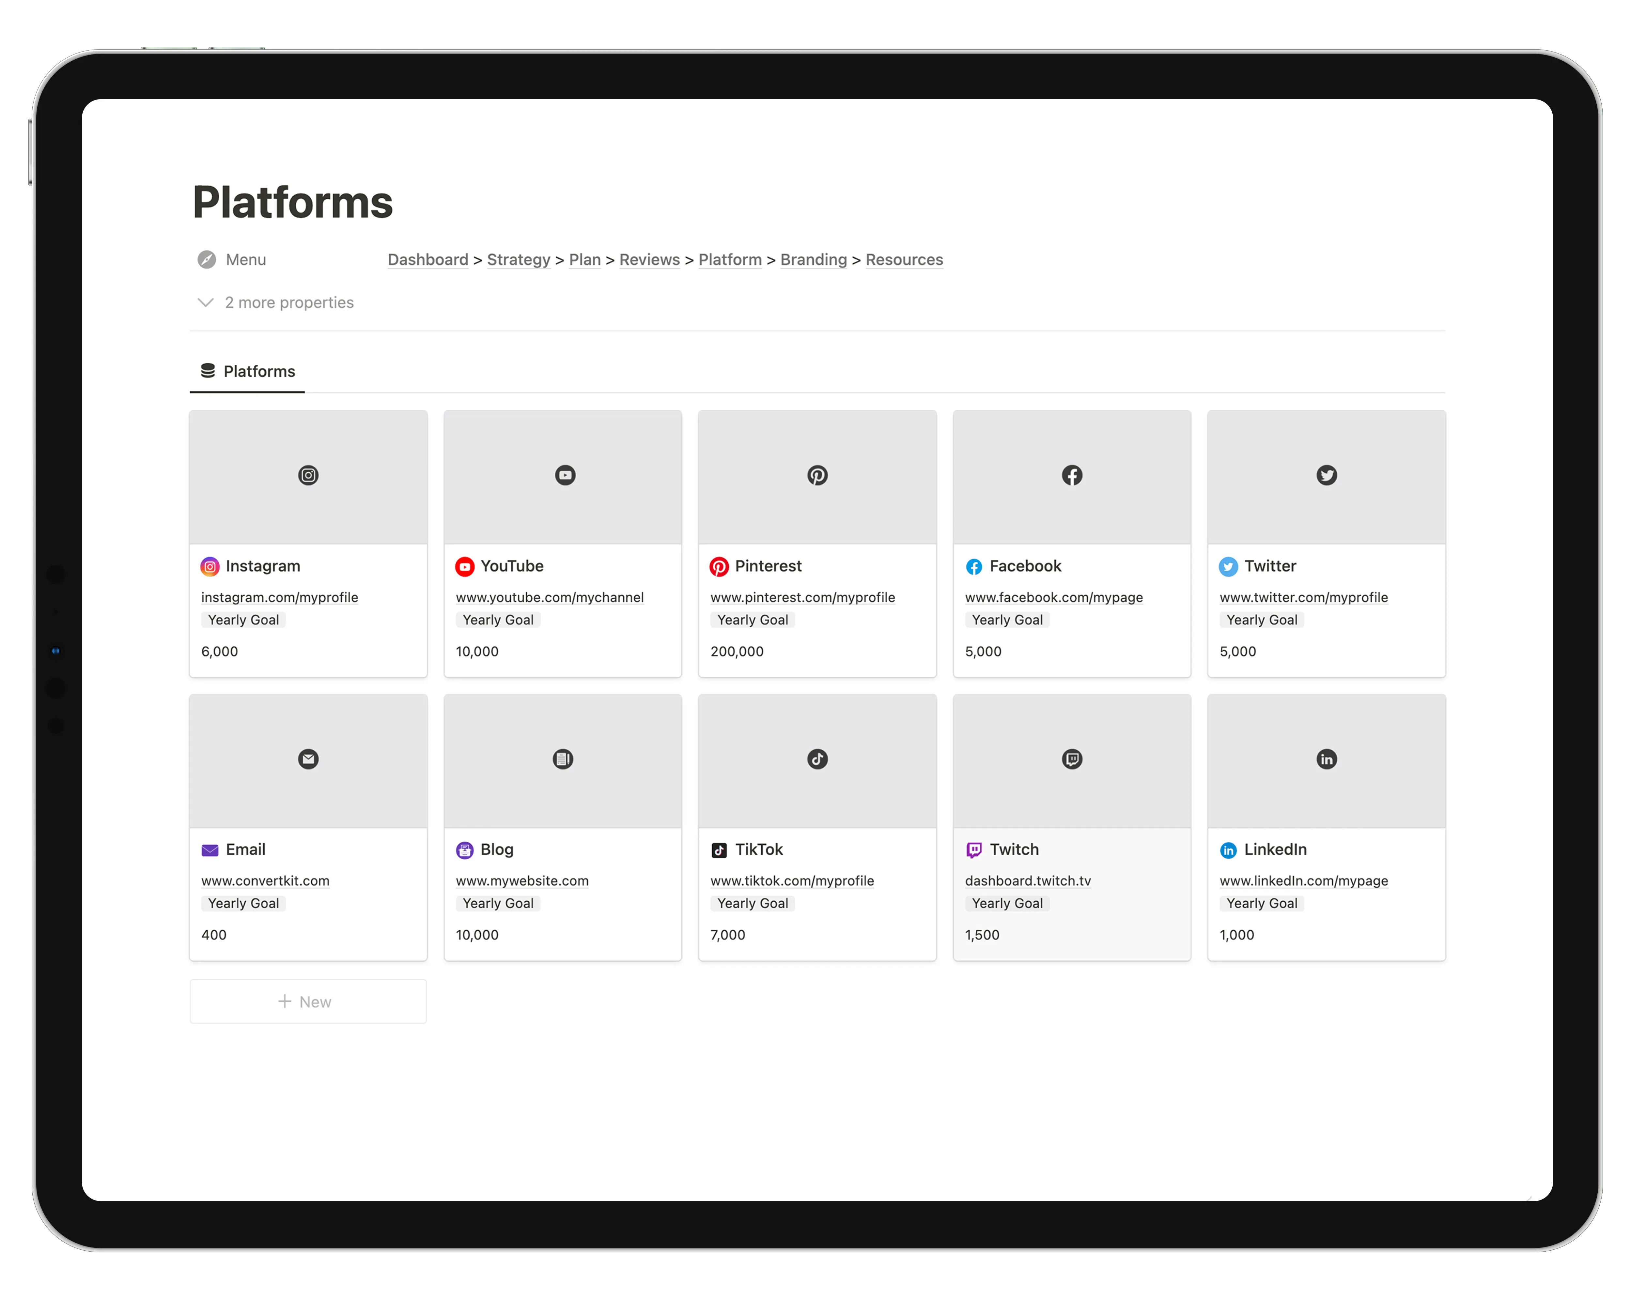
Task: Click the compass icon next to Menu
Action: [207, 259]
